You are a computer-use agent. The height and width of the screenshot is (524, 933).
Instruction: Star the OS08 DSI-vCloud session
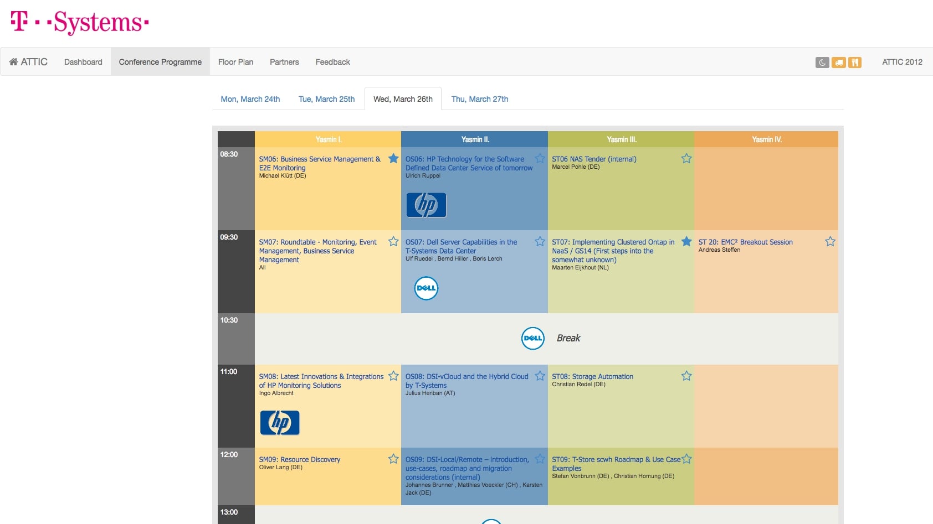click(540, 376)
